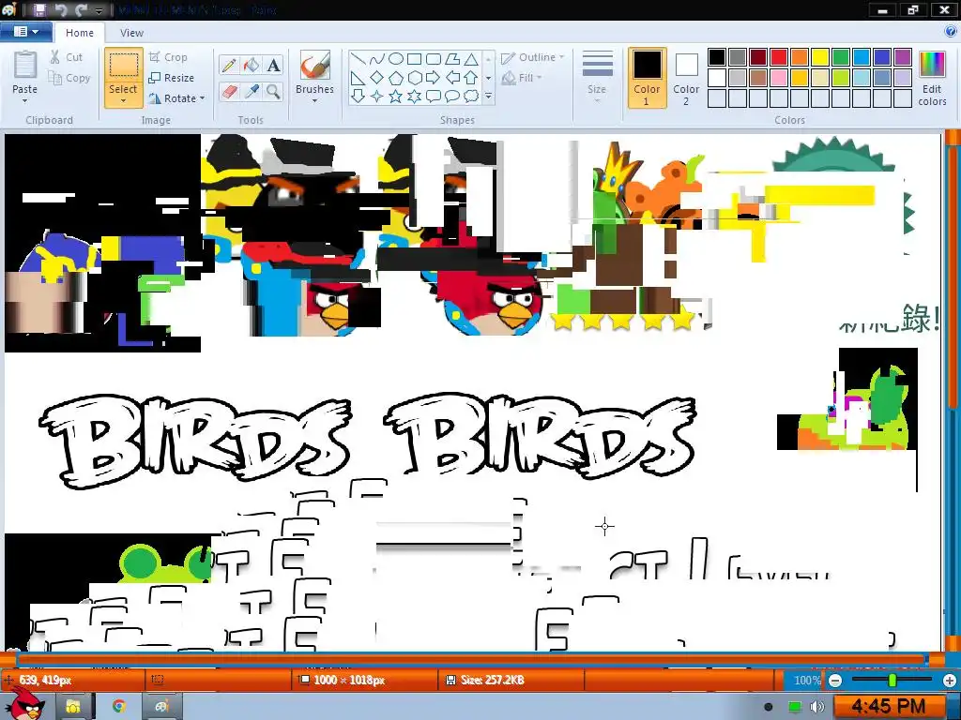Choose the Five-point star shape
This screenshot has height=720, width=961.
pos(396,97)
